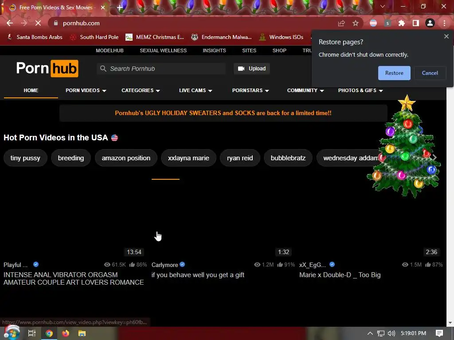Select the bubblebratz tag

tap(288, 158)
